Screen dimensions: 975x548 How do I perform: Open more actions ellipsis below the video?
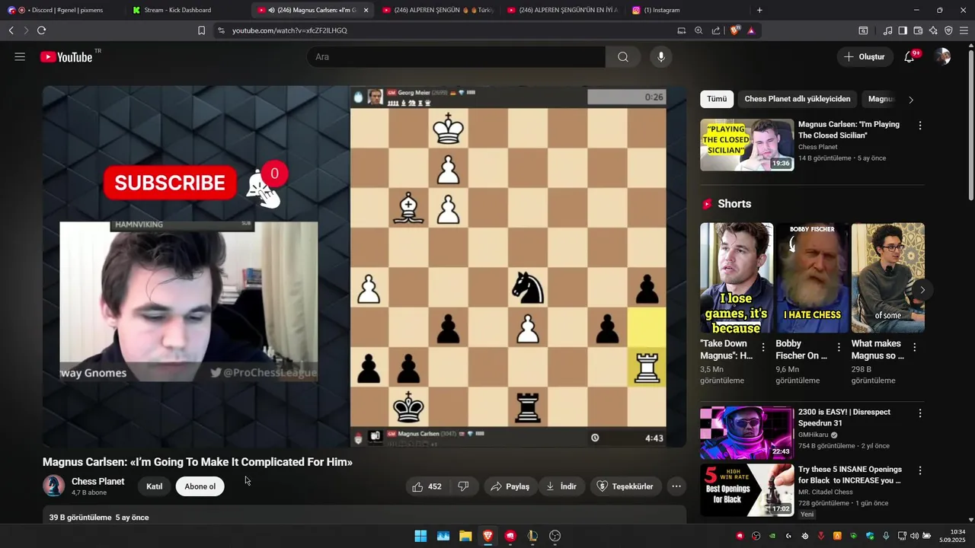[x=676, y=486]
